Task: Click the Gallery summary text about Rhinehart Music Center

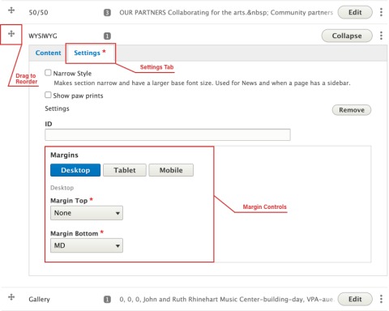Action: tap(226, 300)
